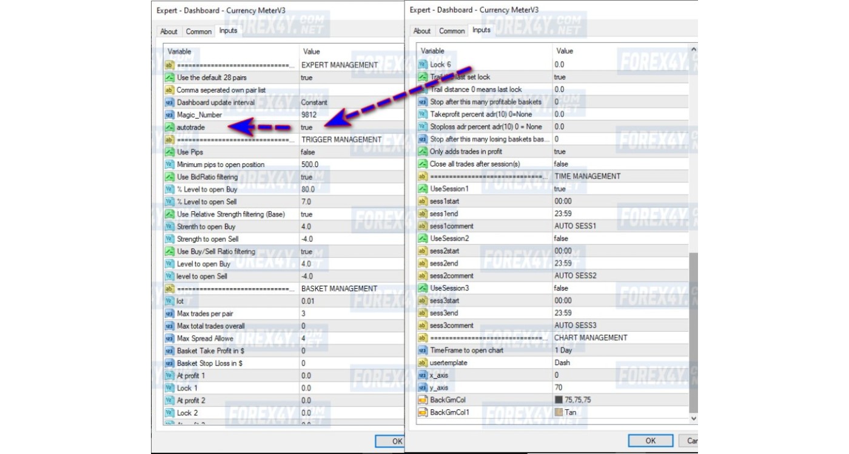The height and width of the screenshot is (454, 849).
Task: Click the TimeFrame to open chart icon
Action: tap(423, 350)
